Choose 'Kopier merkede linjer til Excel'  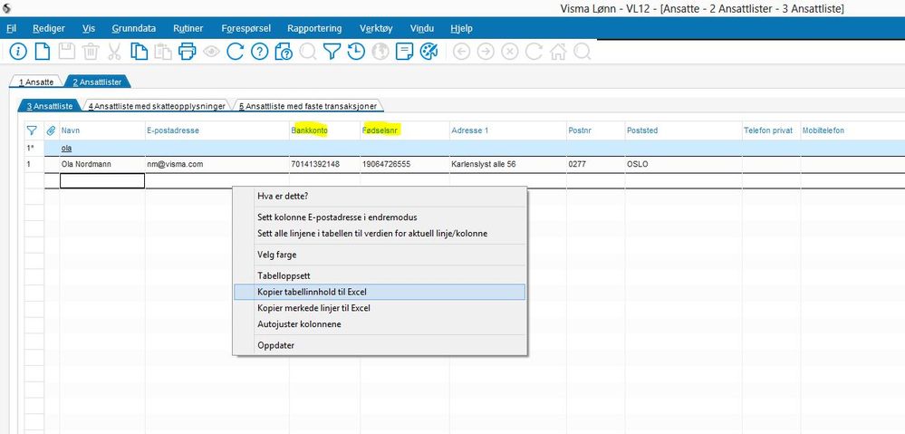[380, 308]
